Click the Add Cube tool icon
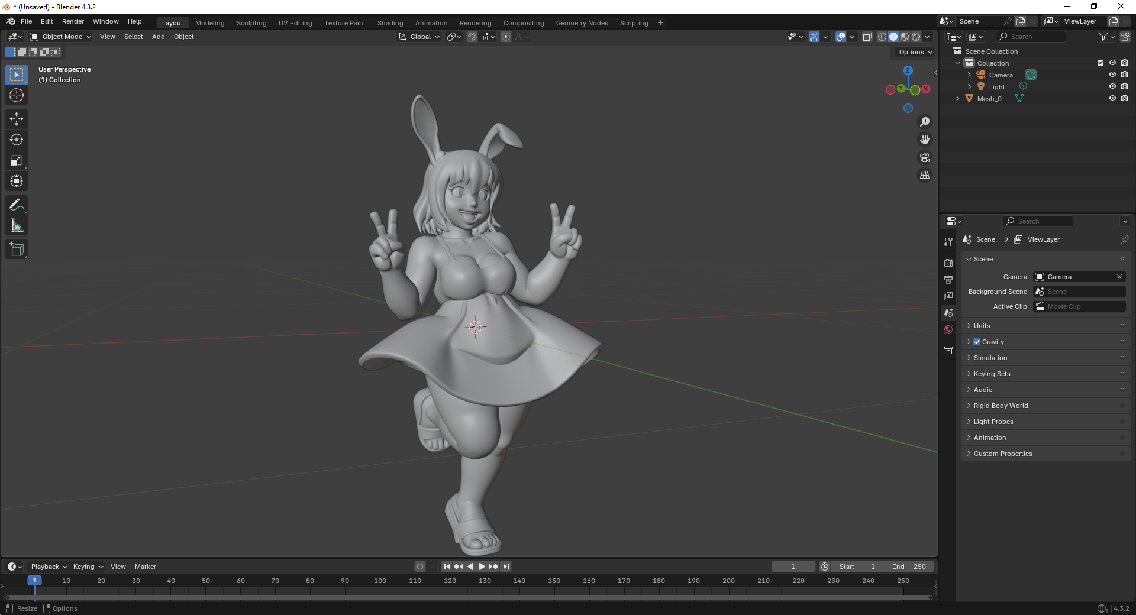This screenshot has width=1136, height=615. click(x=17, y=250)
